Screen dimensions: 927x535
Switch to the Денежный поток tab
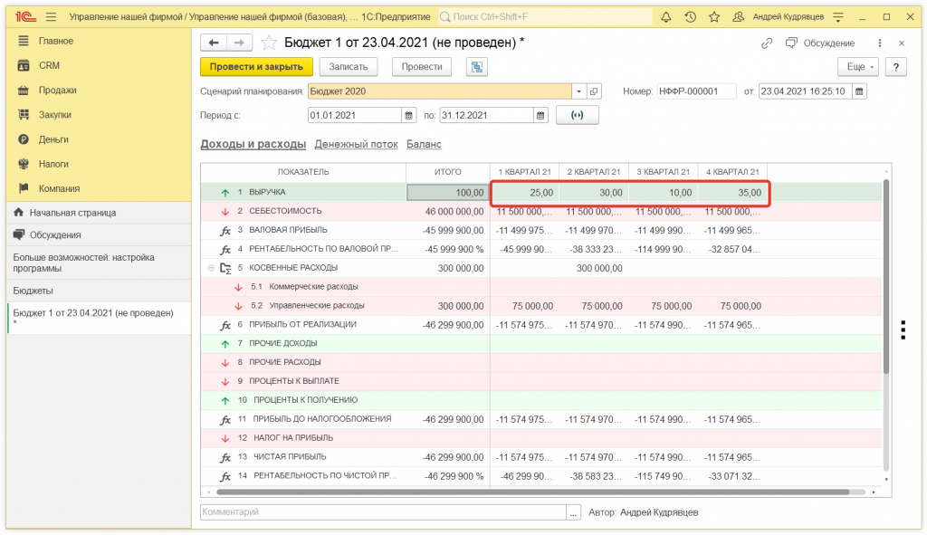pos(356,145)
